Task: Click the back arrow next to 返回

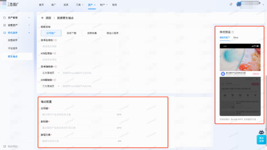Action: tap(43, 18)
